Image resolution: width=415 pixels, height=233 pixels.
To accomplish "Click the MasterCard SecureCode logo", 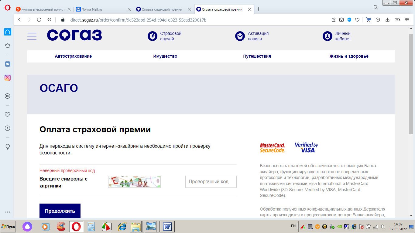I will (273, 148).
